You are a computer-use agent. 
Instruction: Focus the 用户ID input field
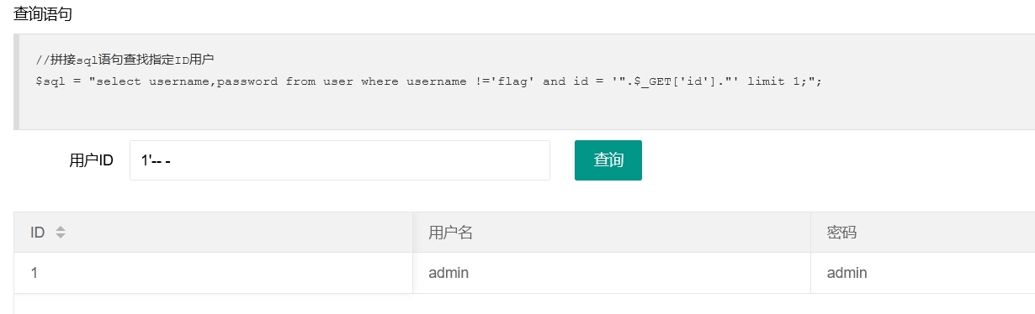pos(340,160)
